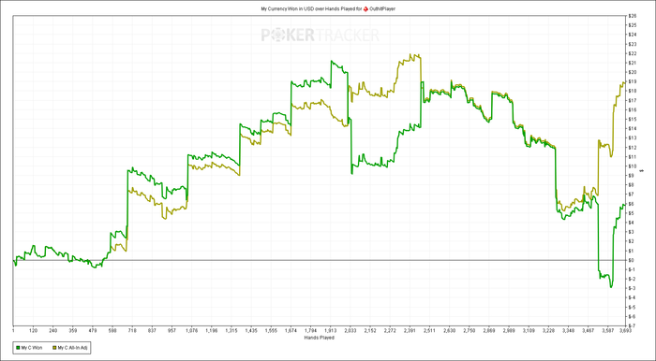The width and height of the screenshot is (656, 361).
Task: Click the x-axis label '3,693'
Action: coord(625,330)
